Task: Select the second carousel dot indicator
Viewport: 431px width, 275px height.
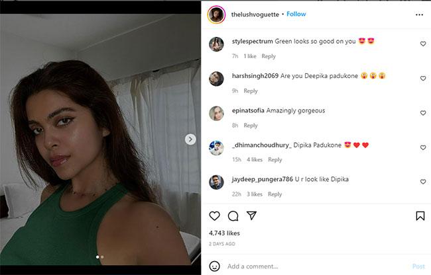Action: [x=102, y=256]
